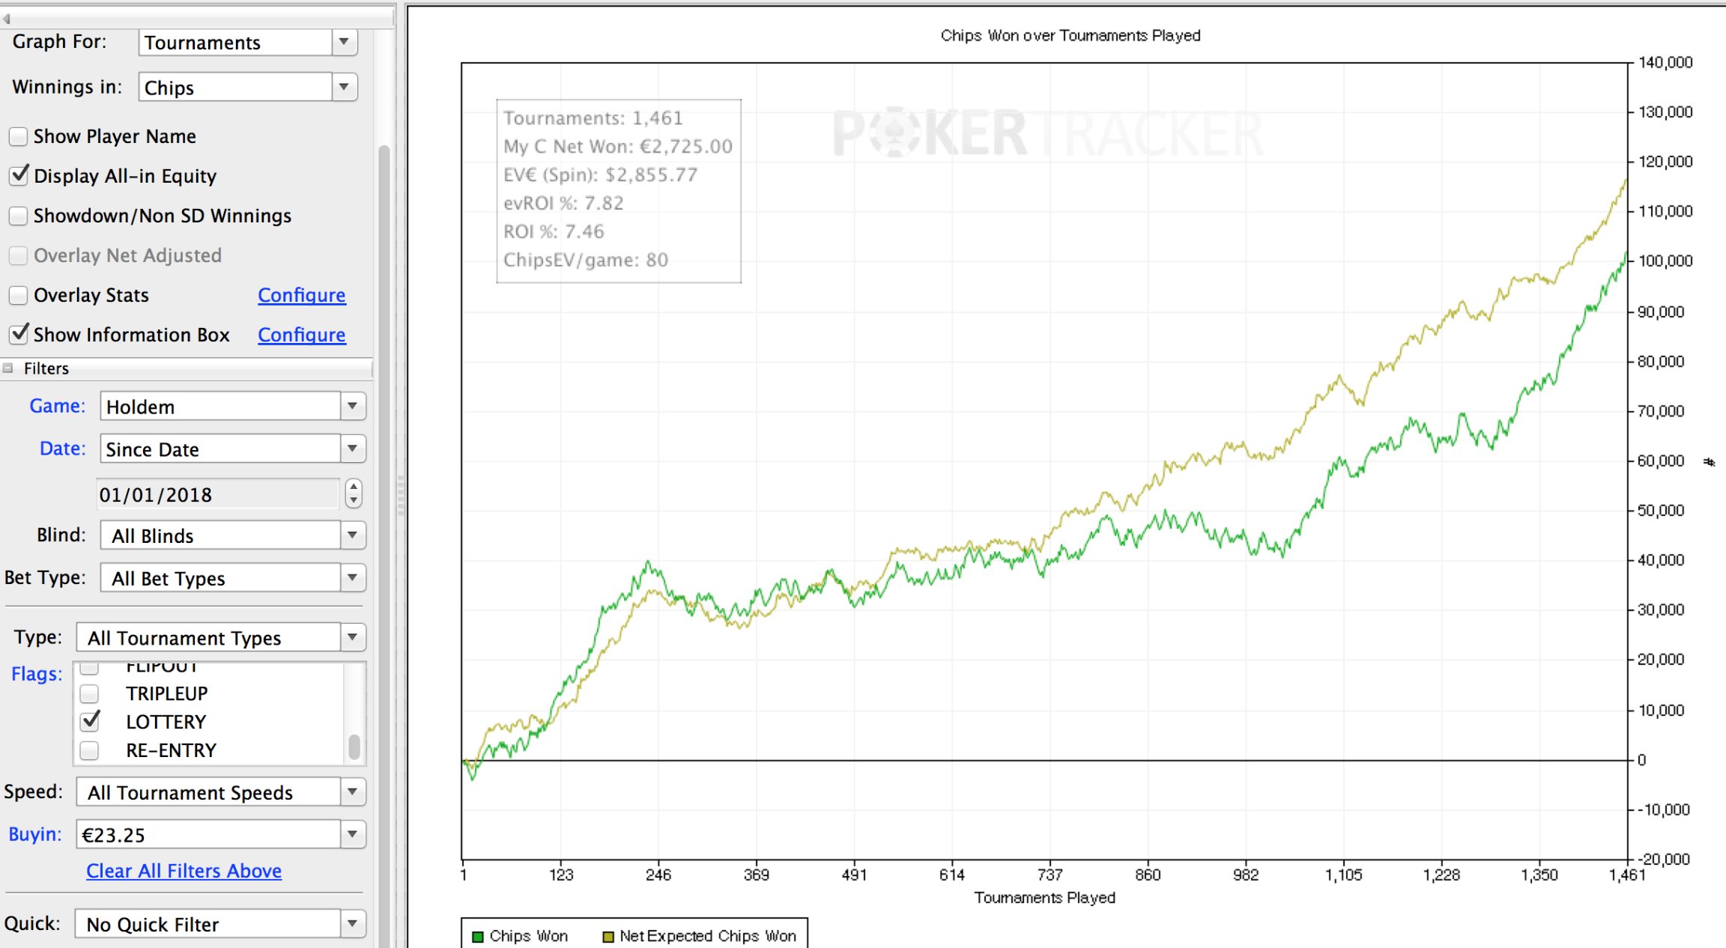The width and height of the screenshot is (1726, 948).
Task: Enable Showdown/Non SD Winnings checkbox
Action: (x=18, y=216)
